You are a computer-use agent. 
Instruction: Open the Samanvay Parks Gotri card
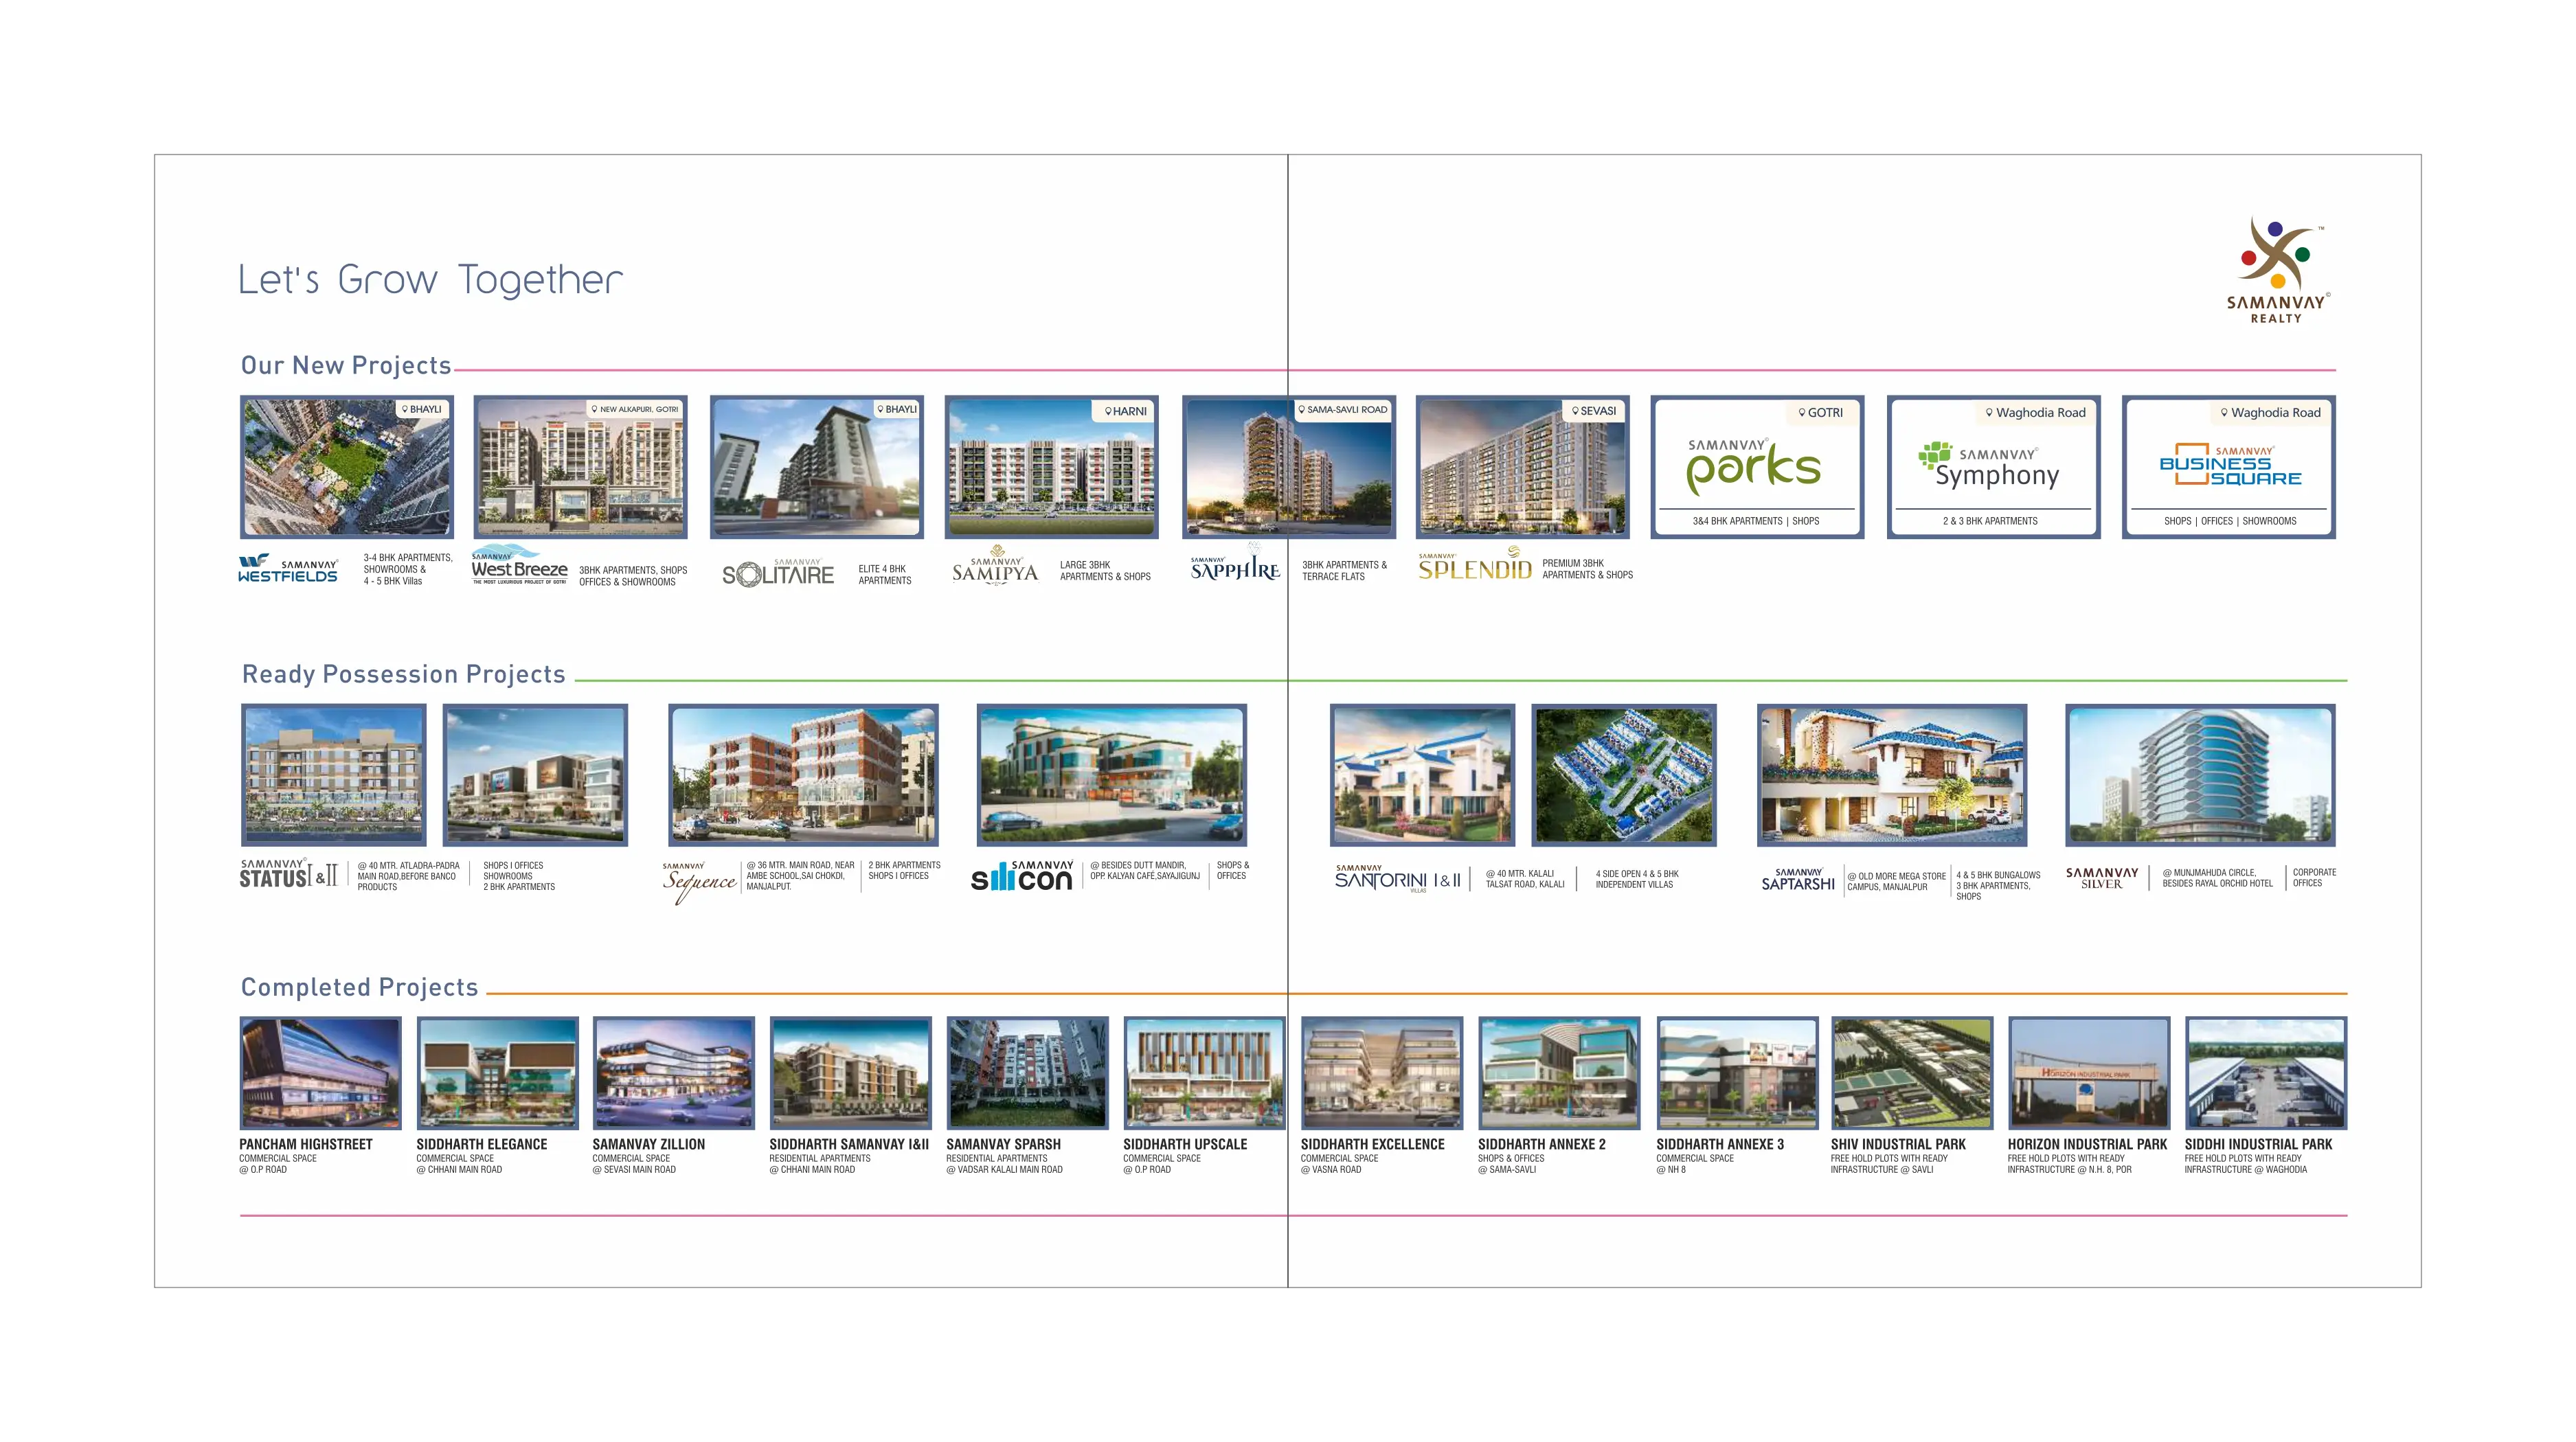1757,467
